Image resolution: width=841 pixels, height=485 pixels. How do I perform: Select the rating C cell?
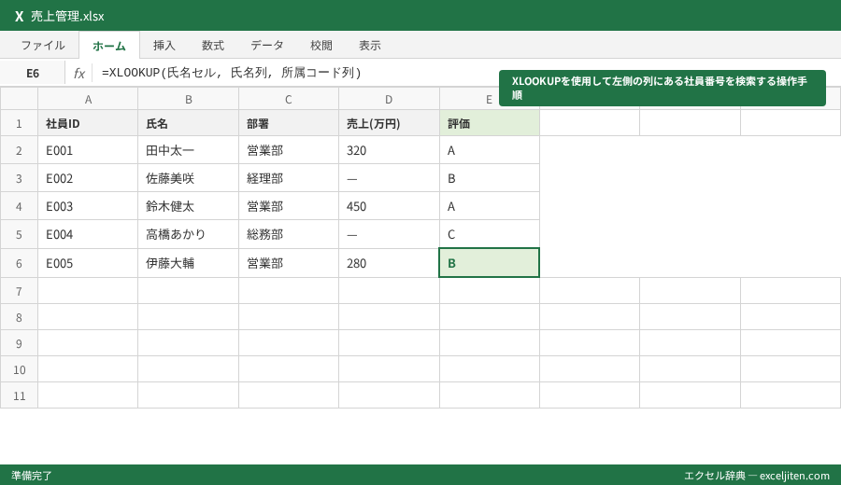point(489,234)
